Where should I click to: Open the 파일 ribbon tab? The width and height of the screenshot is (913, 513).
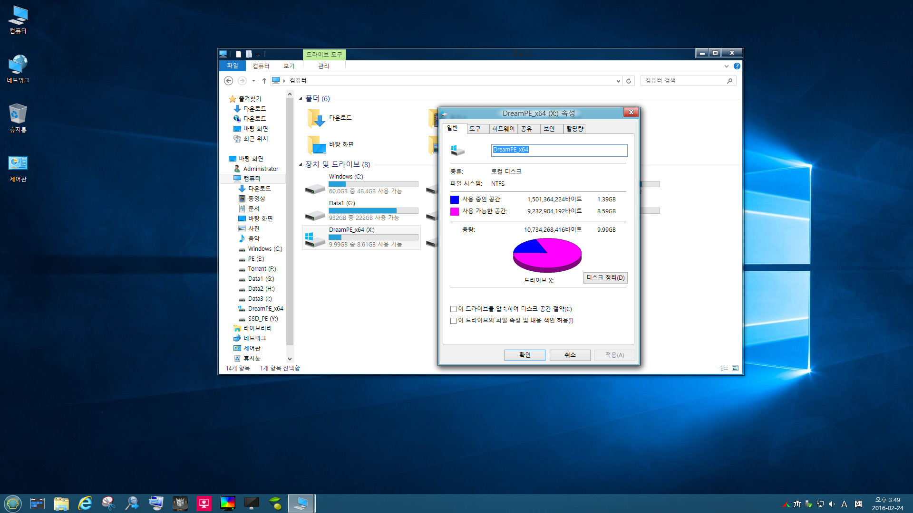233,66
